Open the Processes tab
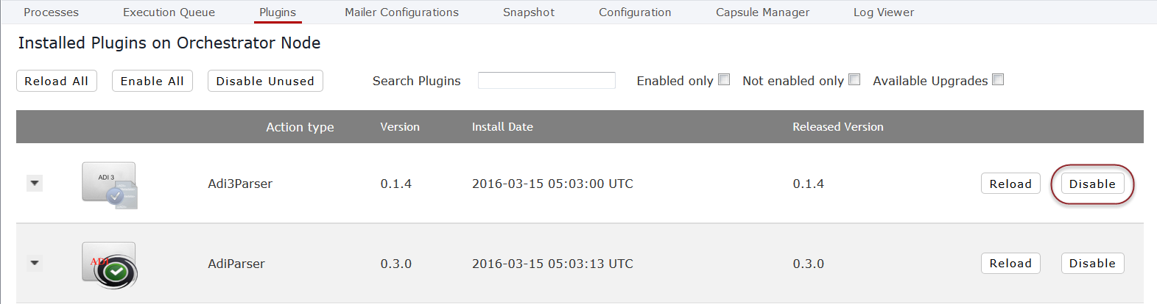1157x304 pixels. 51,12
